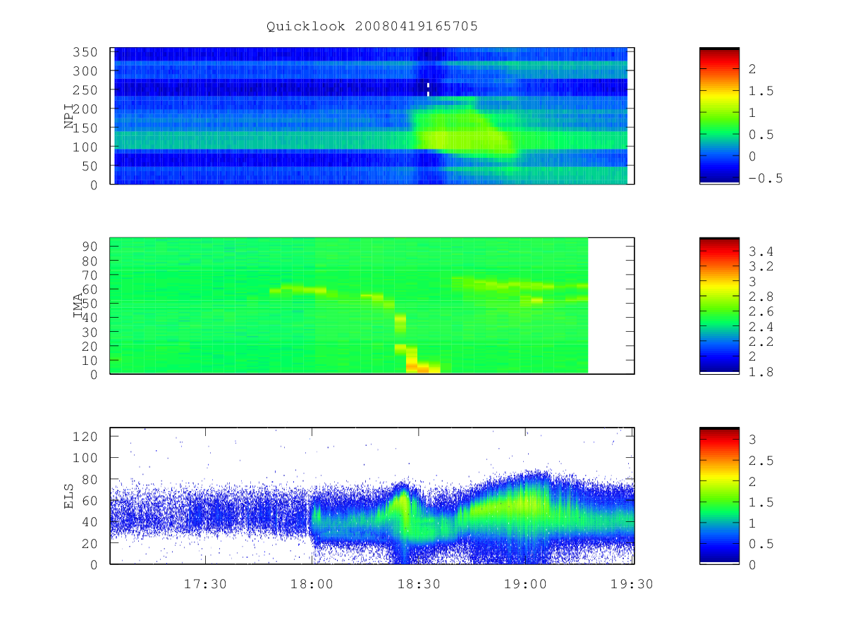Click the white data gap marker in NPI plot
Image resolution: width=846 pixels, height=634 pixels.
pyautogui.click(x=428, y=89)
